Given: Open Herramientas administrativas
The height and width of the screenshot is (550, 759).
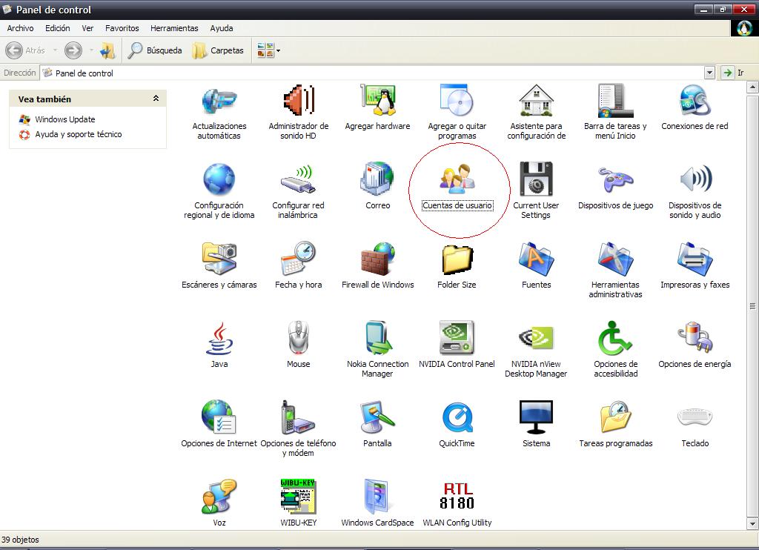Looking at the screenshot, I should click(x=615, y=259).
